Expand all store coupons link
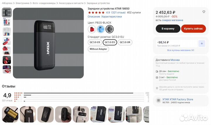Screen dimensions: 211x125 click(x=181, y=50)
